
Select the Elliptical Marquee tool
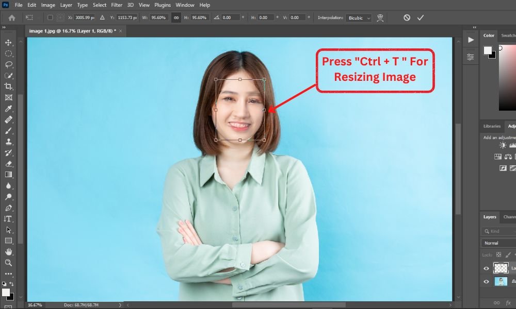pyautogui.click(x=9, y=54)
